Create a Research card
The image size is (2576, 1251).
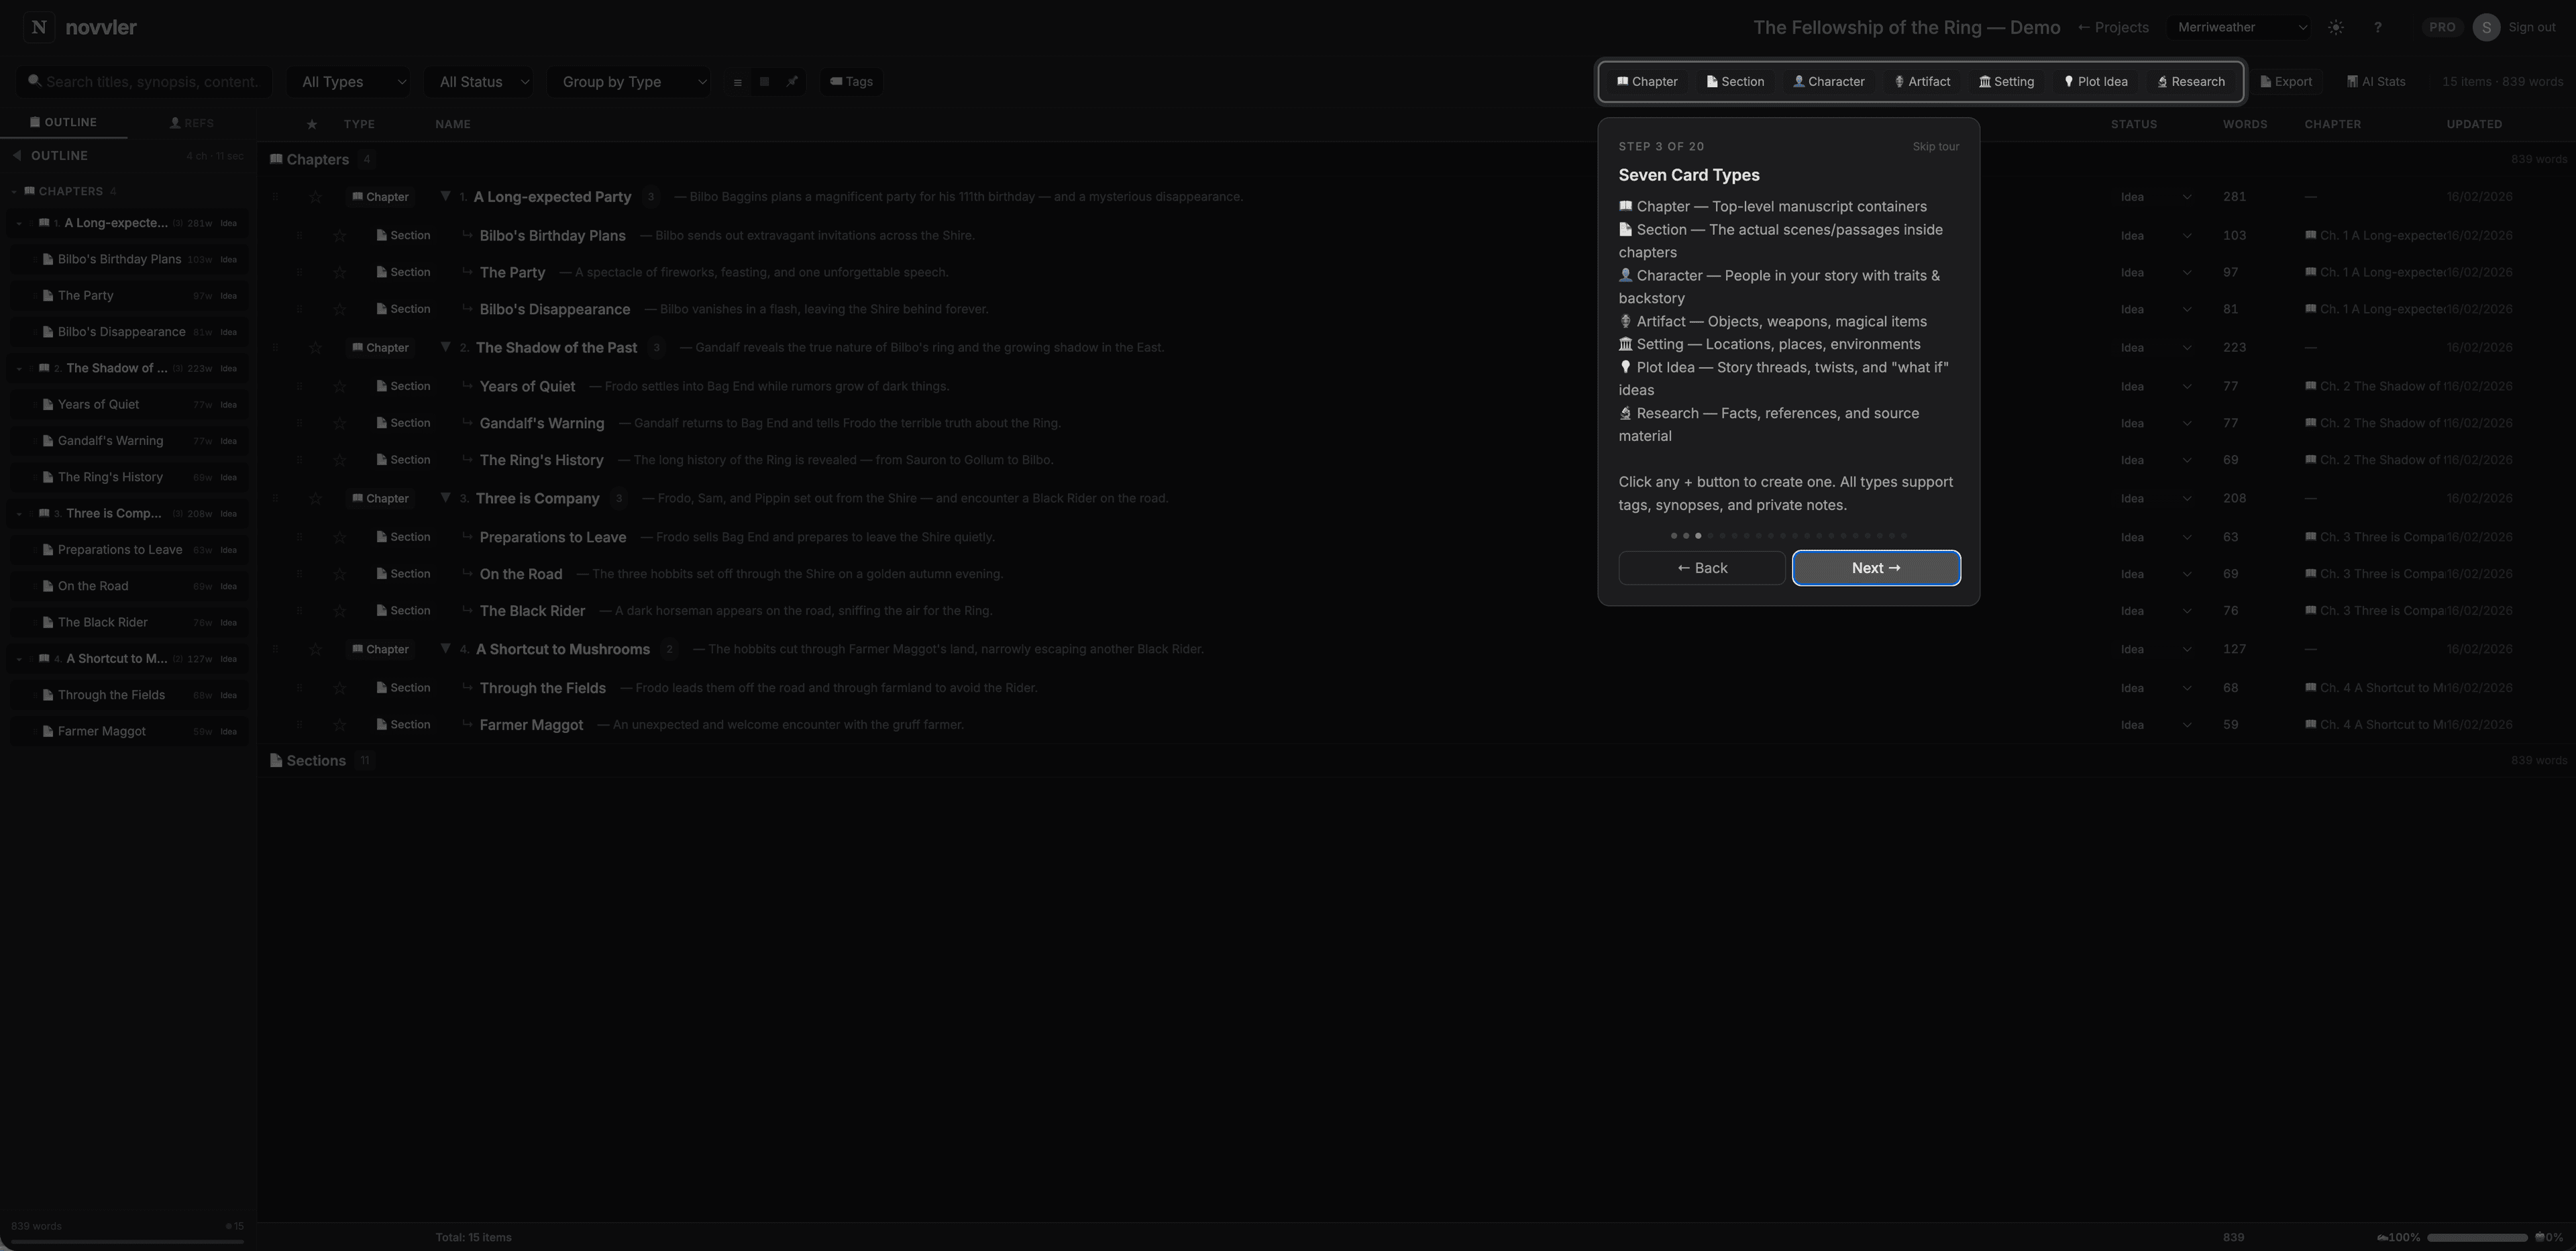2189,81
